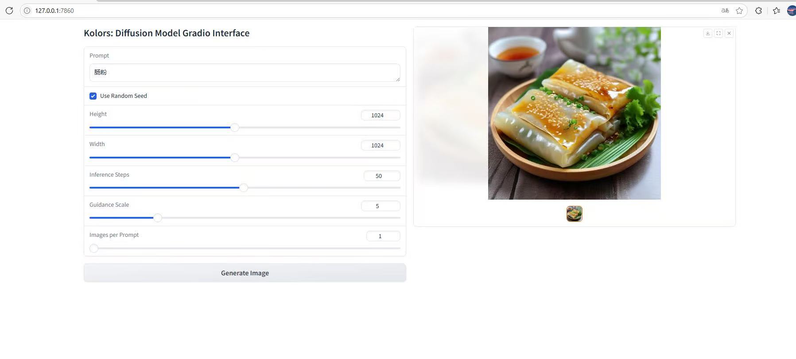Bookmark this page with star icon
The image size is (796, 359).
click(x=739, y=11)
